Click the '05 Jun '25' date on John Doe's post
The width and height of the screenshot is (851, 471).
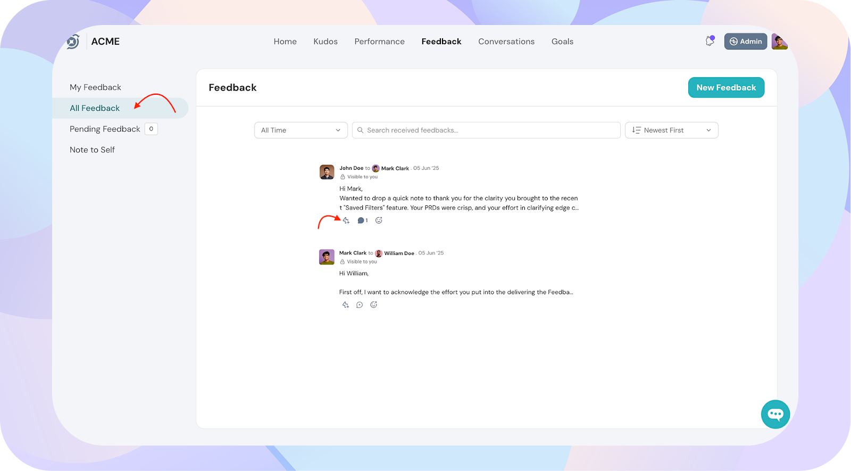(426, 168)
